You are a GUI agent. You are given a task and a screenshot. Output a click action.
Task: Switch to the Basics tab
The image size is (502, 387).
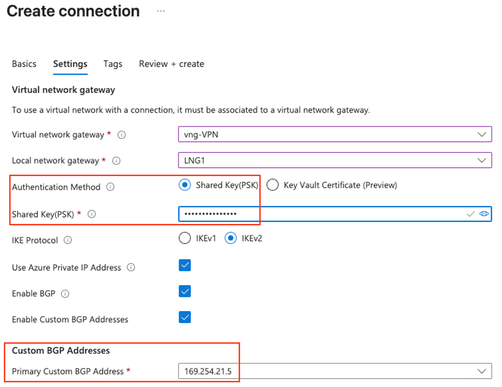click(24, 64)
